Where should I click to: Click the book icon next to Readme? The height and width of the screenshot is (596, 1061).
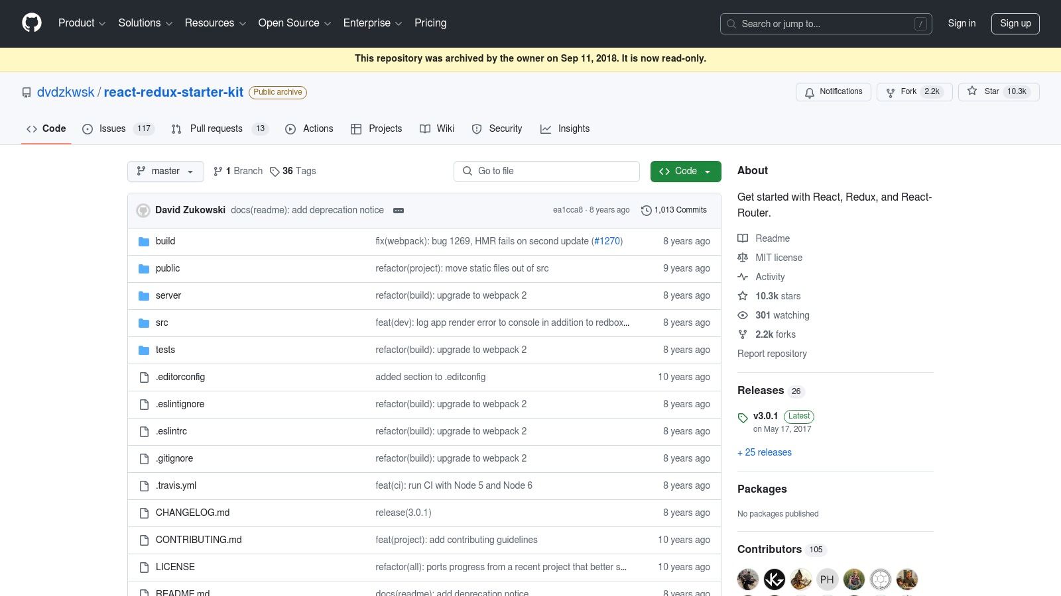[x=743, y=238]
